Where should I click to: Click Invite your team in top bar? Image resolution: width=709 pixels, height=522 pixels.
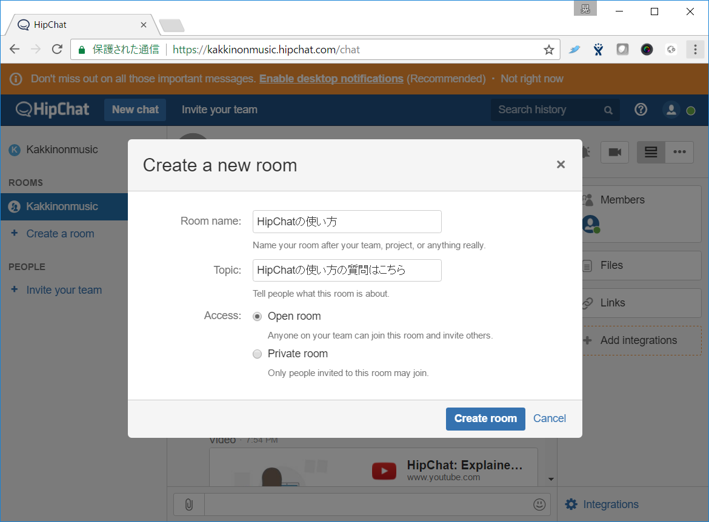pos(219,110)
